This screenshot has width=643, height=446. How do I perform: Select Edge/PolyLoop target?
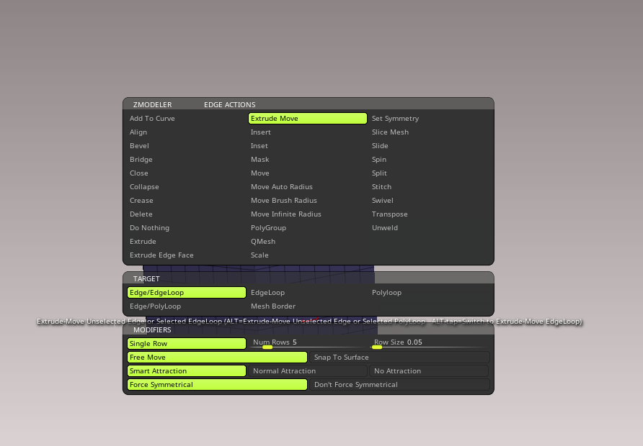(x=155, y=306)
